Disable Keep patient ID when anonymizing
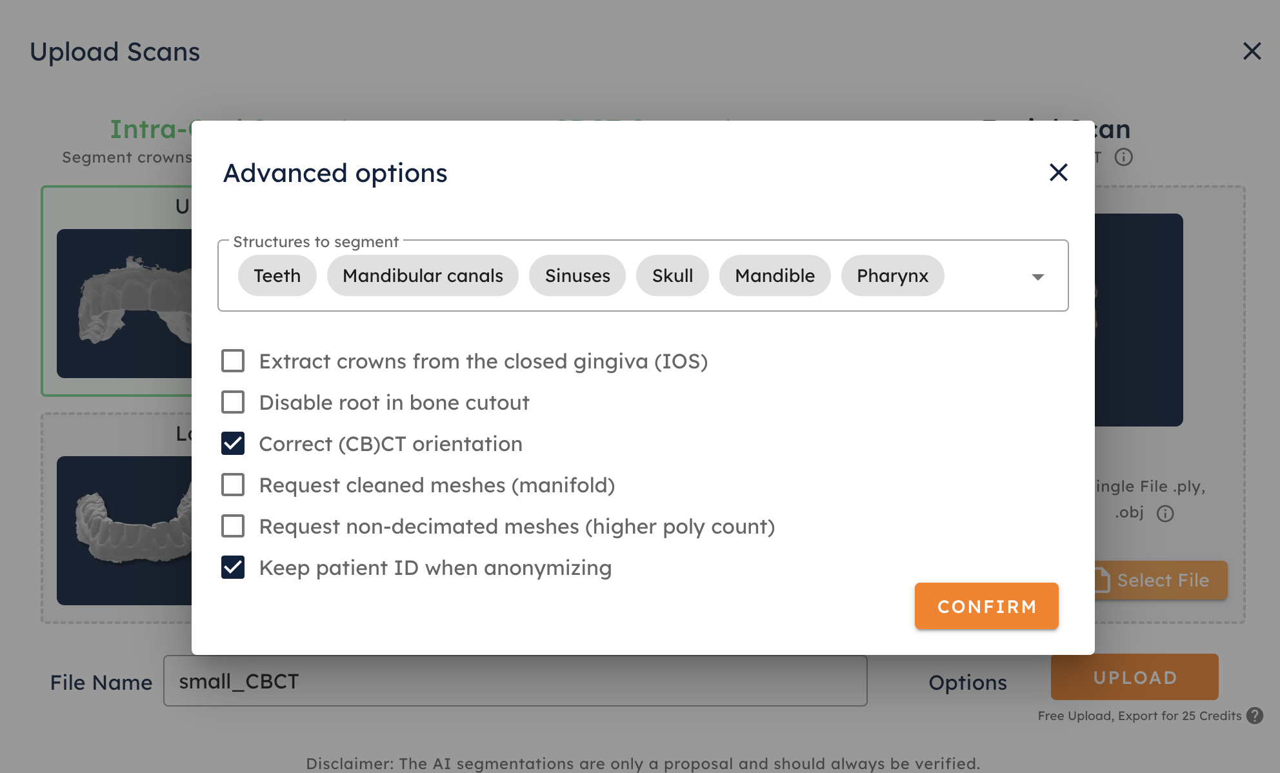 point(233,568)
